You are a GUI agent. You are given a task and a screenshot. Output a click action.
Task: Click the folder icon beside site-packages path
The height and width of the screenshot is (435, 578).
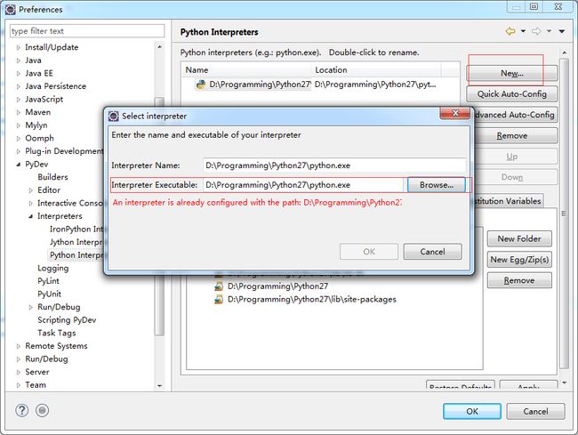219,299
